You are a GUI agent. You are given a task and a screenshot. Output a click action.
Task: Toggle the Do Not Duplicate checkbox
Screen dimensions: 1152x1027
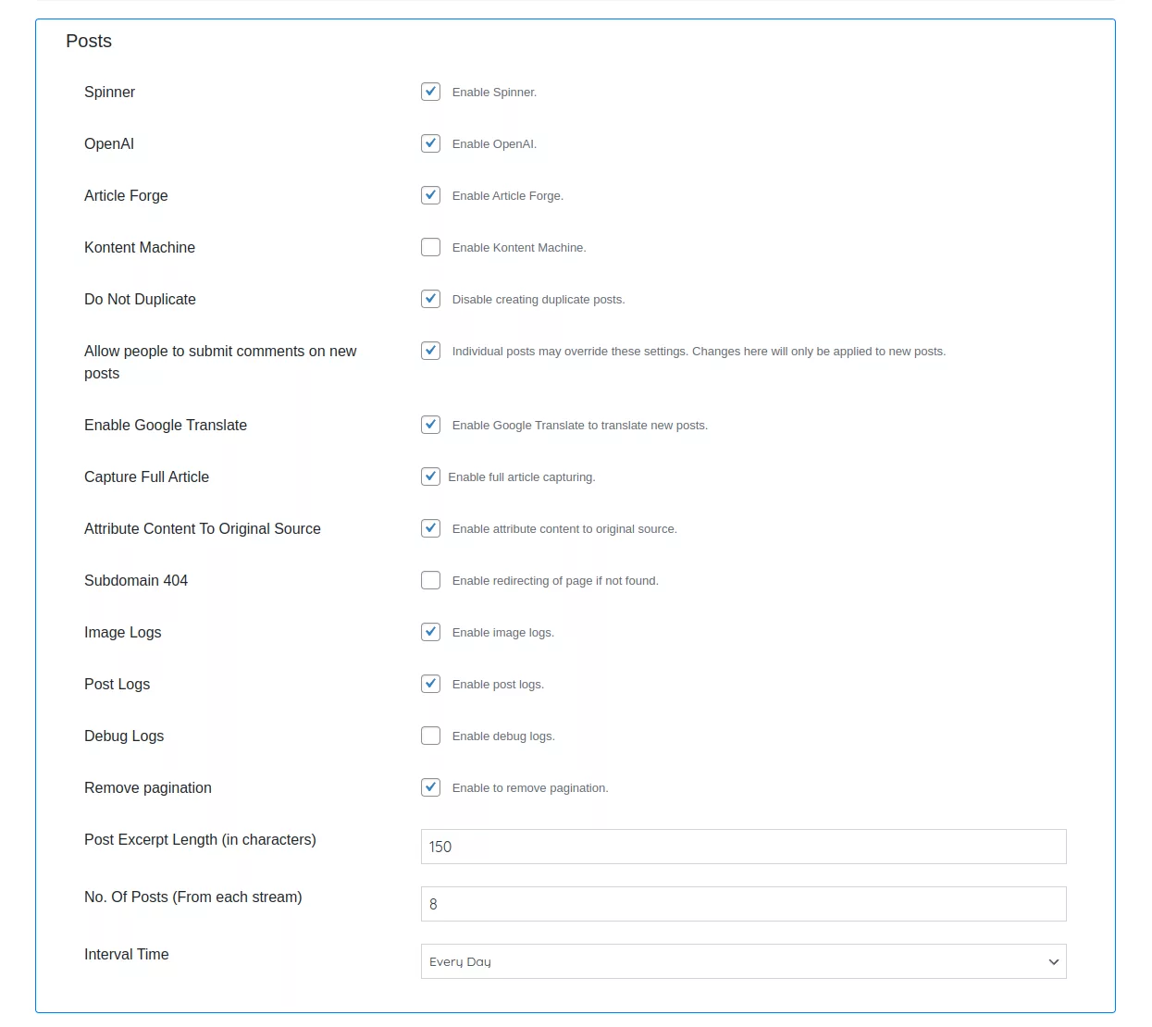[x=430, y=299]
